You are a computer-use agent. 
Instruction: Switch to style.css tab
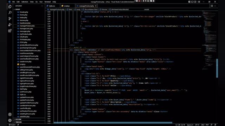[x=52, y=6]
